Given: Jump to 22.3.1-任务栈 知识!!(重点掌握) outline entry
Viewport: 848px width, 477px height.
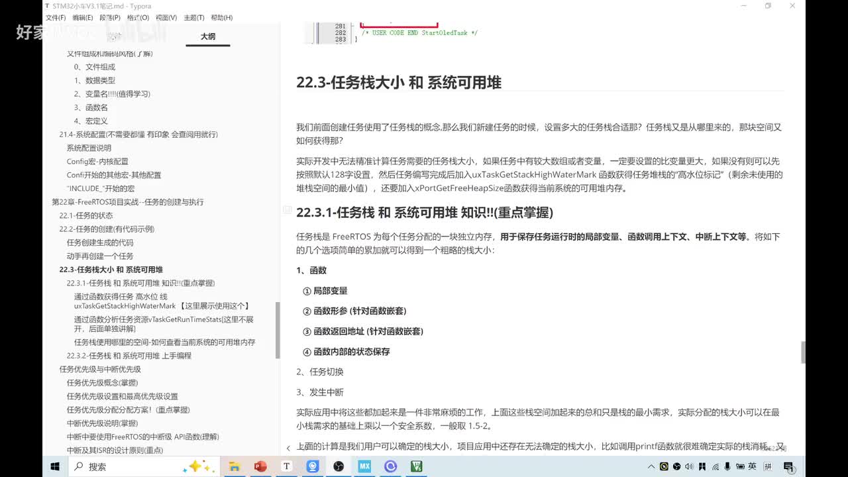Looking at the screenshot, I should tap(140, 283).
